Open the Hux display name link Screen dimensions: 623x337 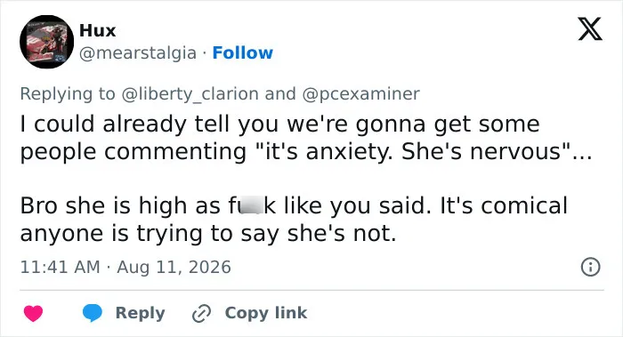97,30
